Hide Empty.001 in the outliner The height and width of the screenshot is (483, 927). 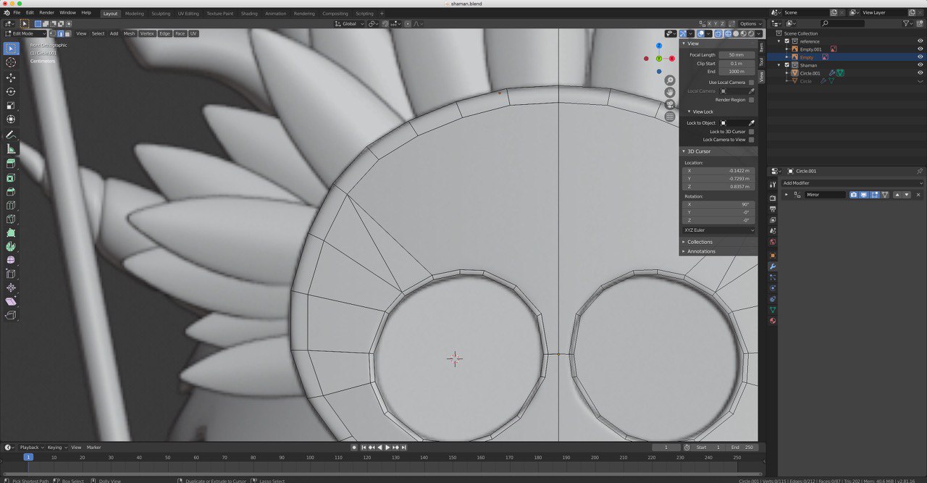(x=920, y=49)
